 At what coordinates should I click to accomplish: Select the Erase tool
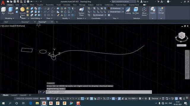click(58, 15)
